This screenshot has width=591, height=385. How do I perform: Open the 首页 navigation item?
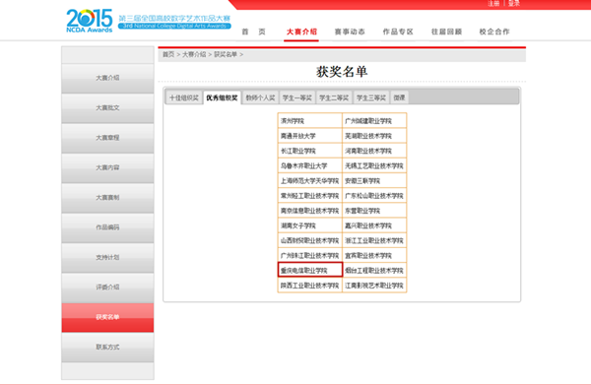coord(254,32)
